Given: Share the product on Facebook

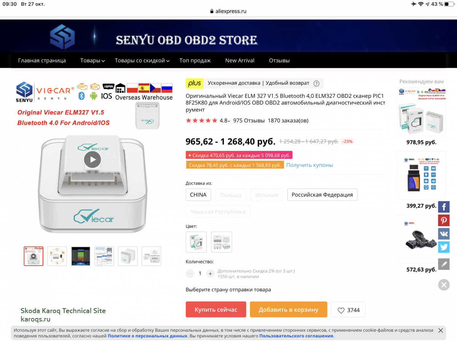Looking at the screenshot, I should click(444, 207).
